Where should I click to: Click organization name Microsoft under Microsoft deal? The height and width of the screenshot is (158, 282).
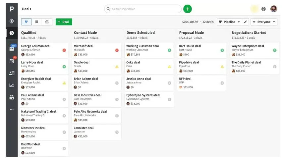(79, 50)
